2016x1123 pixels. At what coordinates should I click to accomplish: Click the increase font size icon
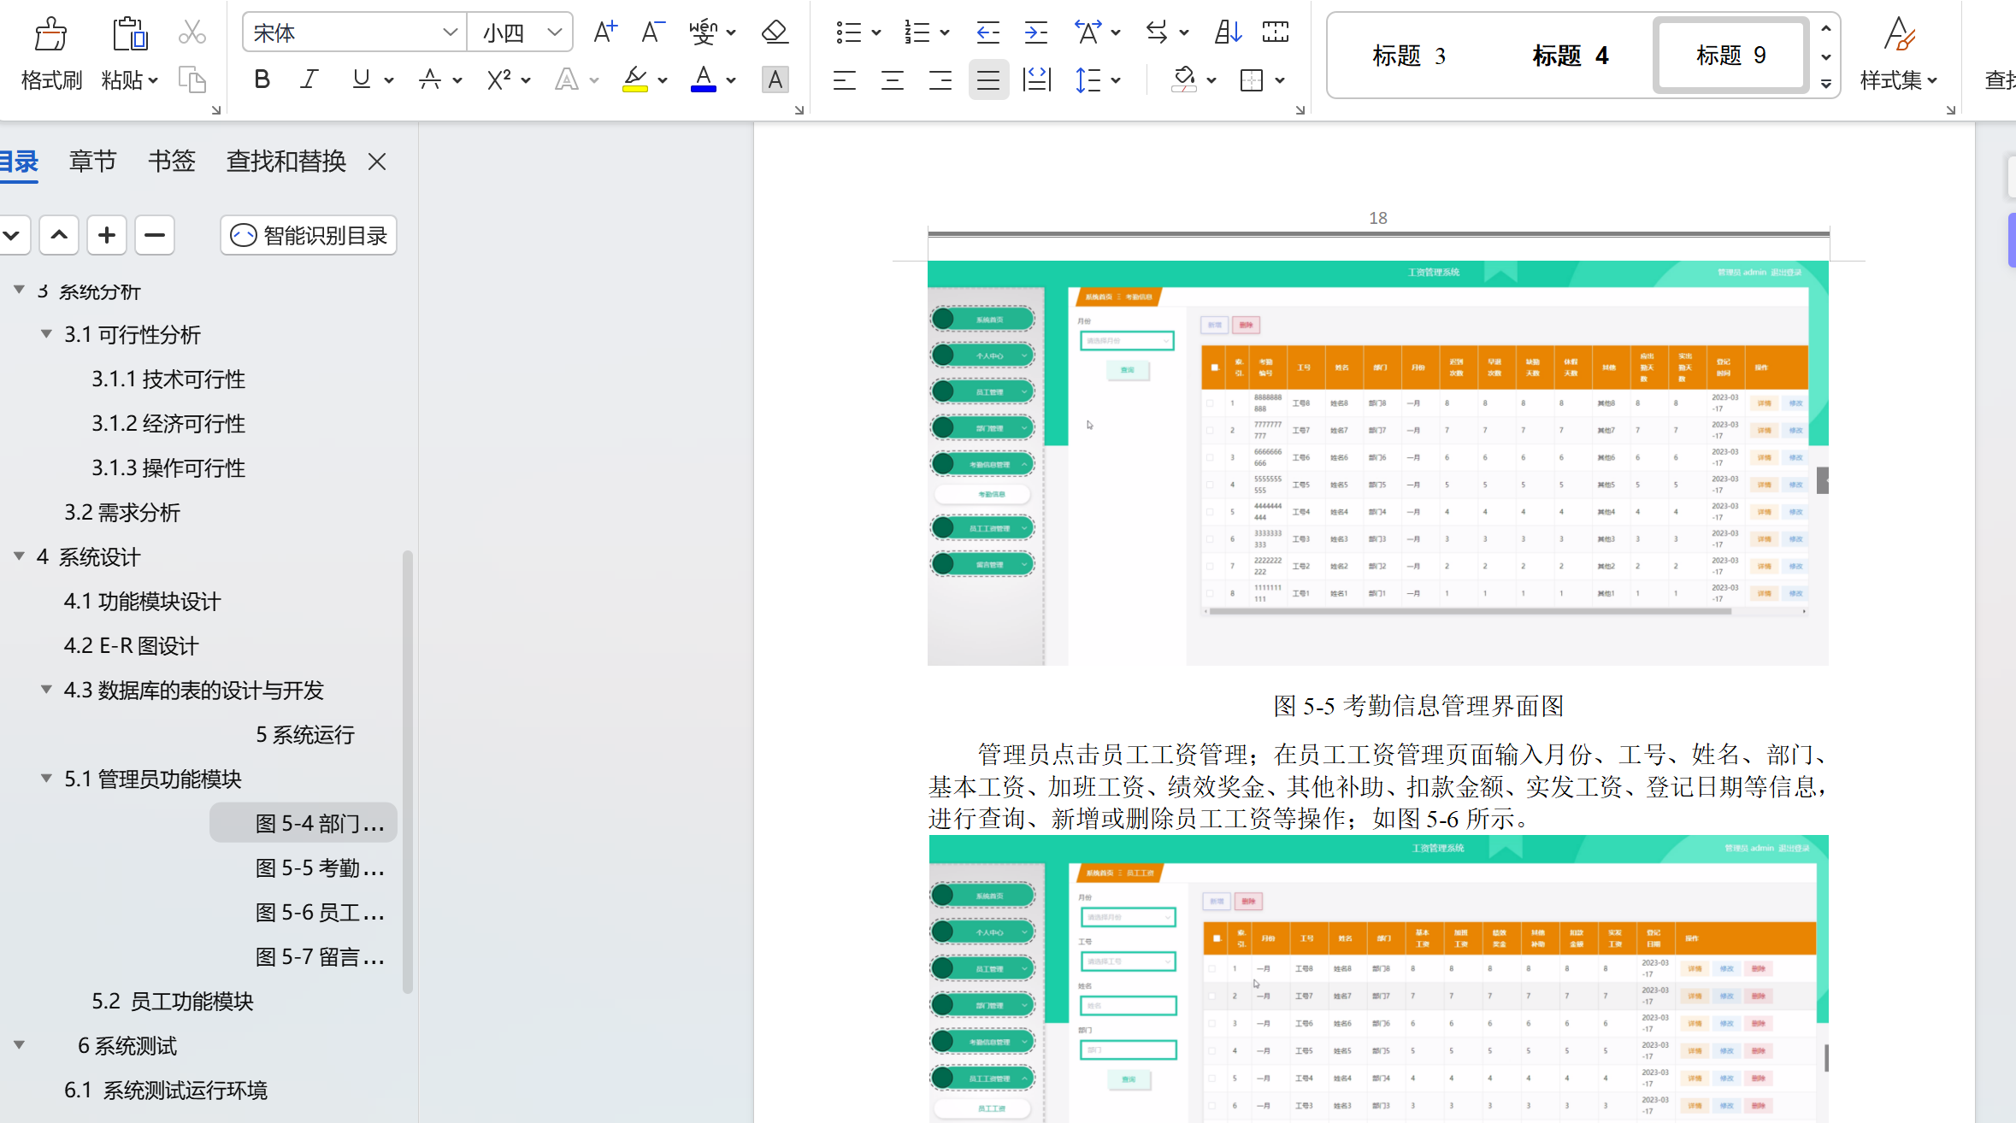604,32
